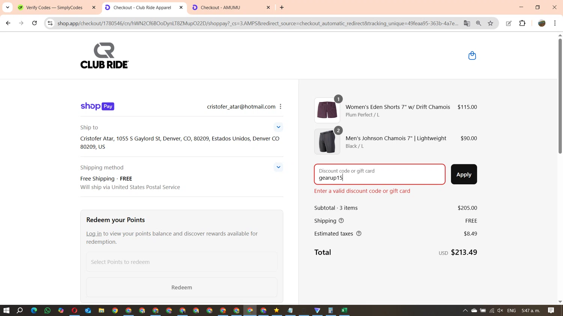Show info about Shipping cost
Screen dimensions: 563x316
(341, 221)
